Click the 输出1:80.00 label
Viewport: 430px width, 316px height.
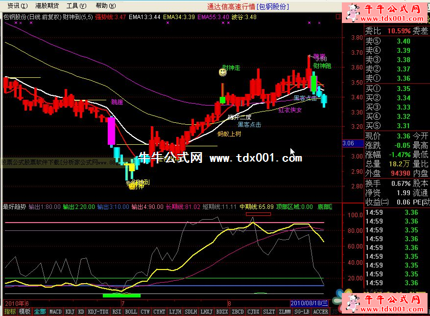45,207
